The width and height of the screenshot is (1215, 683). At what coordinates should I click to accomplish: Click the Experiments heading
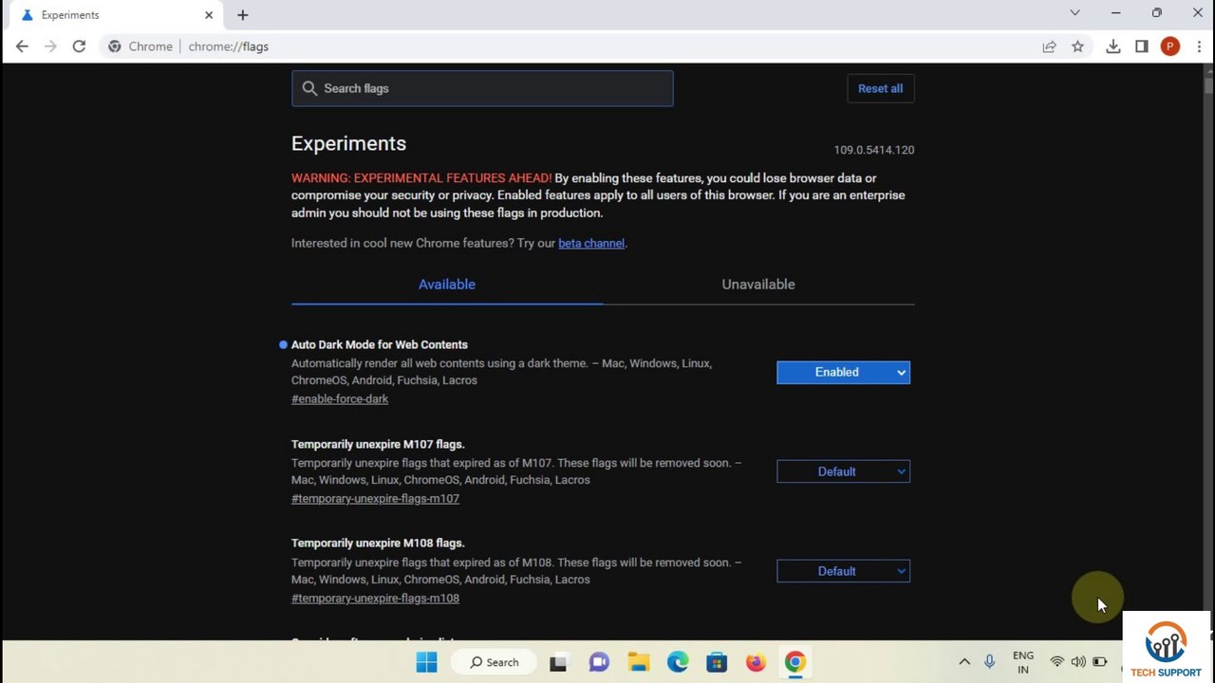tap(348, 143)
